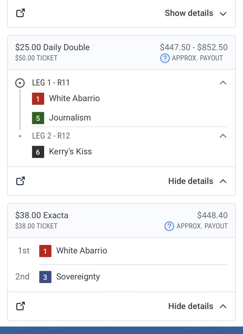The image size is (243, 334).
Task: Collapse Leg 2 - R12 section chevron
Action: pyautogui.click(x=223, y=136)
